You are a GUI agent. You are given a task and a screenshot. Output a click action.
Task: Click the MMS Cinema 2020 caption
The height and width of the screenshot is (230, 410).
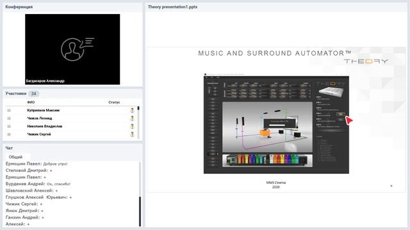coord(276,185)
